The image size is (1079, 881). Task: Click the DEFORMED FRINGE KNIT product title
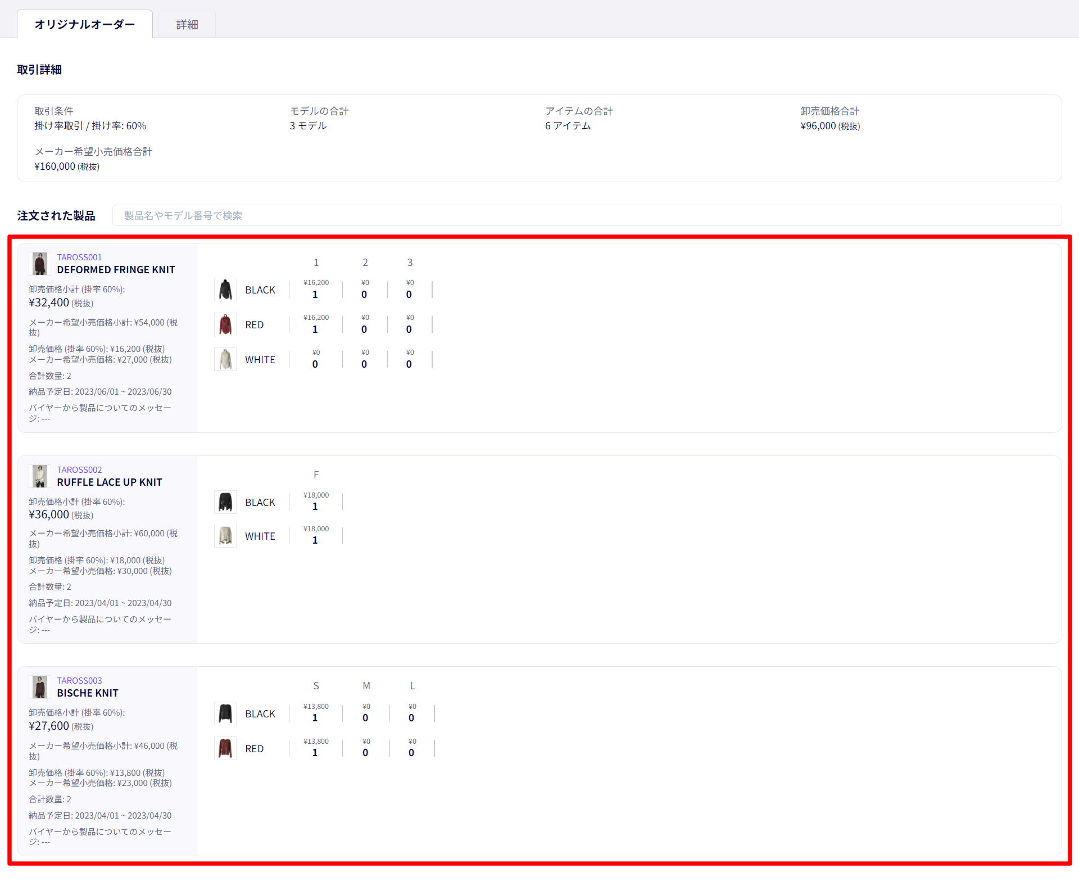point(116,270)
